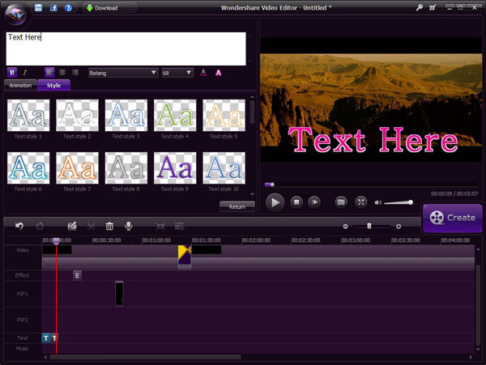Click the preview volume slider
The image size is (486, 365).
(398, 202)
